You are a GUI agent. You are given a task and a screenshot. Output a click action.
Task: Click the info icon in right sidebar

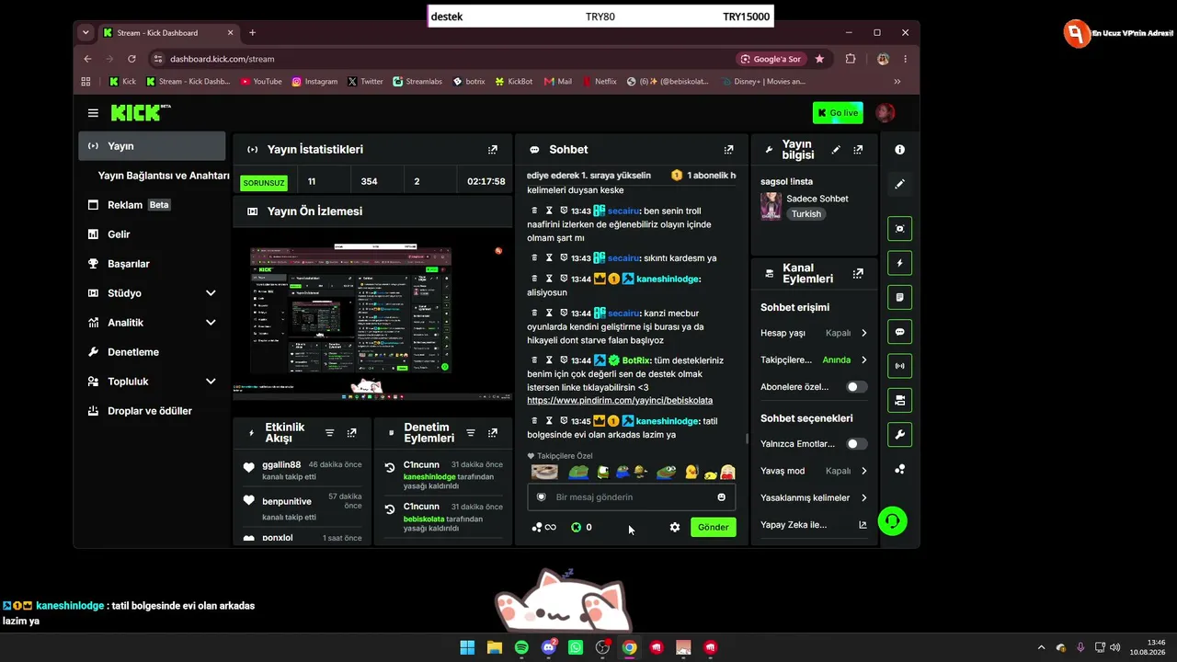click(899, 149)
